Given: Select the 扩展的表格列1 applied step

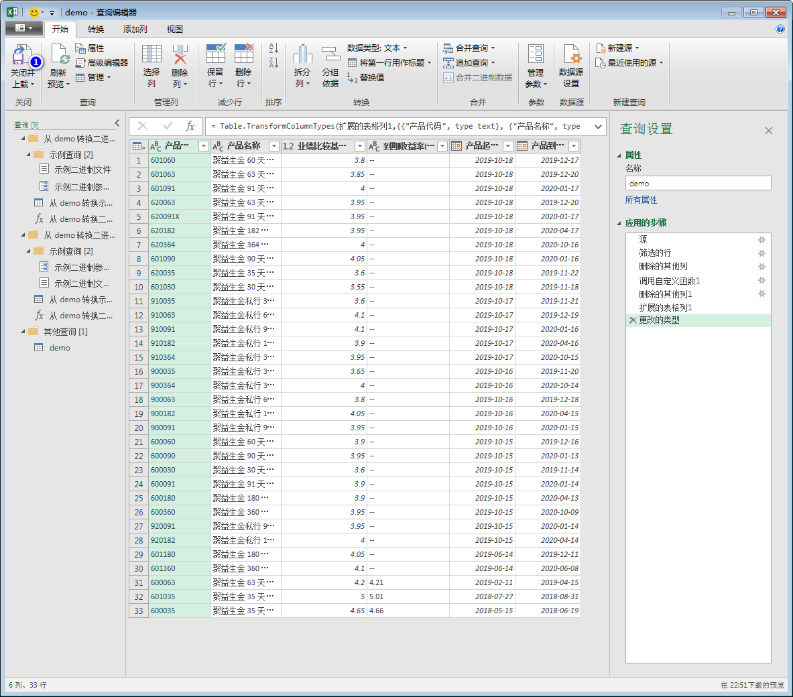Looking at the screenshot, I should [x=665, y=308].
